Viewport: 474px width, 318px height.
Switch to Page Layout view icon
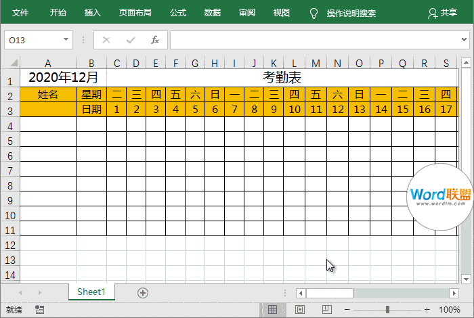[299, 309]
